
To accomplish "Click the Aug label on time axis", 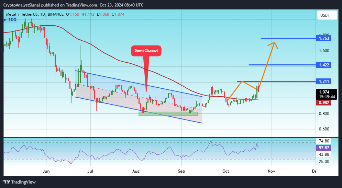I will pos(136,171).
